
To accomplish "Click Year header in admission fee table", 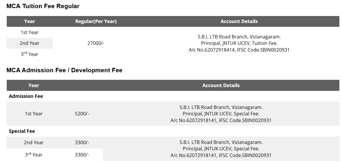I will [x=34, y=85].
